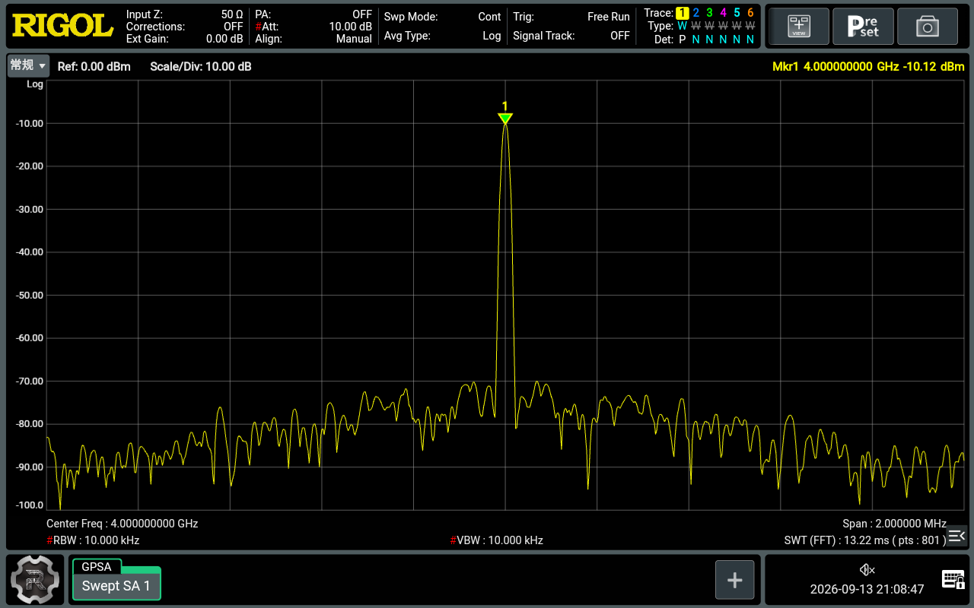This screenshot has height=608, width=974.
Task: Open the gear system menu icon
Action: [35, 581]
